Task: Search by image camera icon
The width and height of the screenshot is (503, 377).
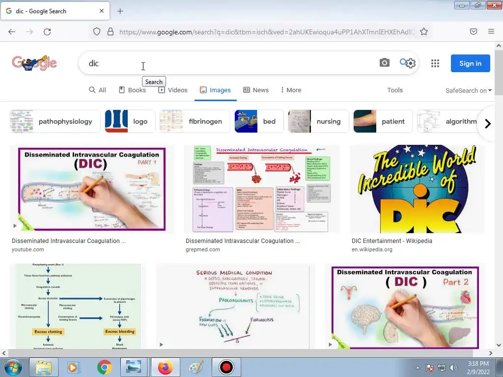Action: (384, 63)
